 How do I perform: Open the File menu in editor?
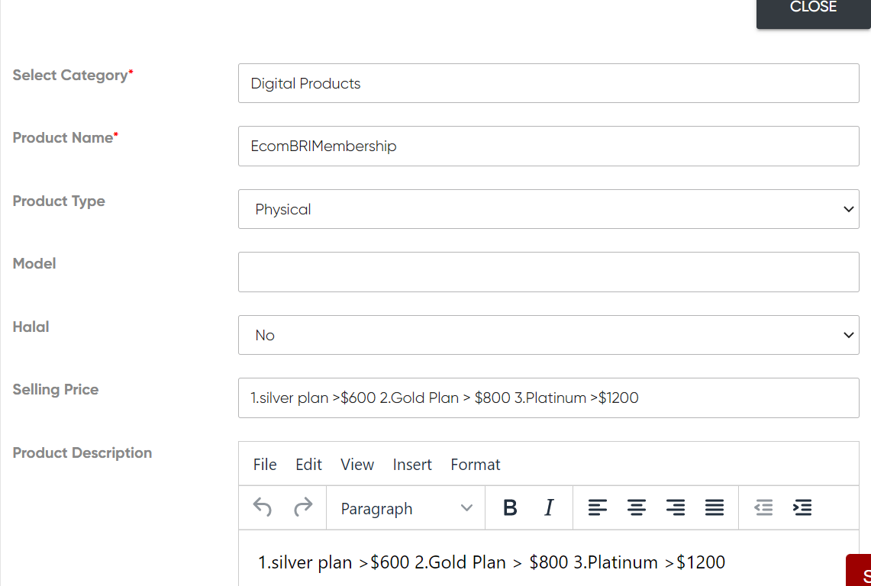265,465
